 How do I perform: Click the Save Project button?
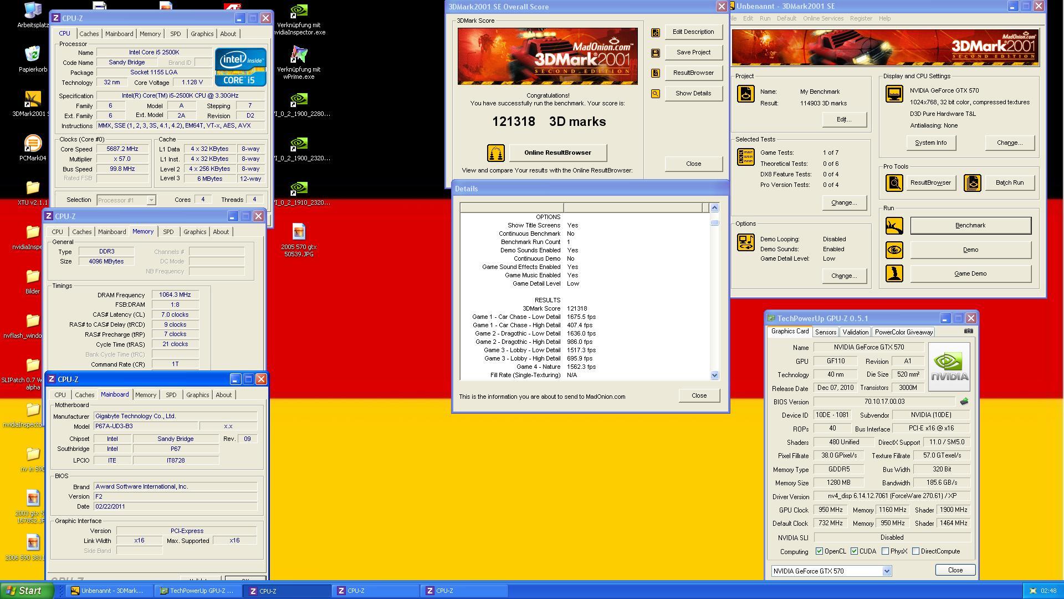693,52
